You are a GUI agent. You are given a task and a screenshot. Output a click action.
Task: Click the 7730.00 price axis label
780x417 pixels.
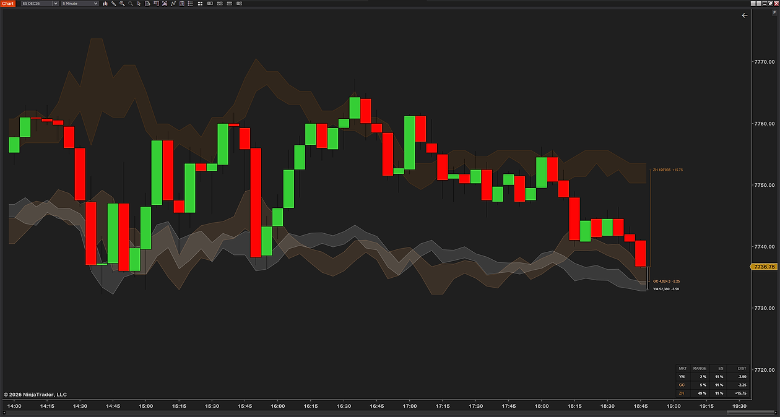tap(765, 308)
